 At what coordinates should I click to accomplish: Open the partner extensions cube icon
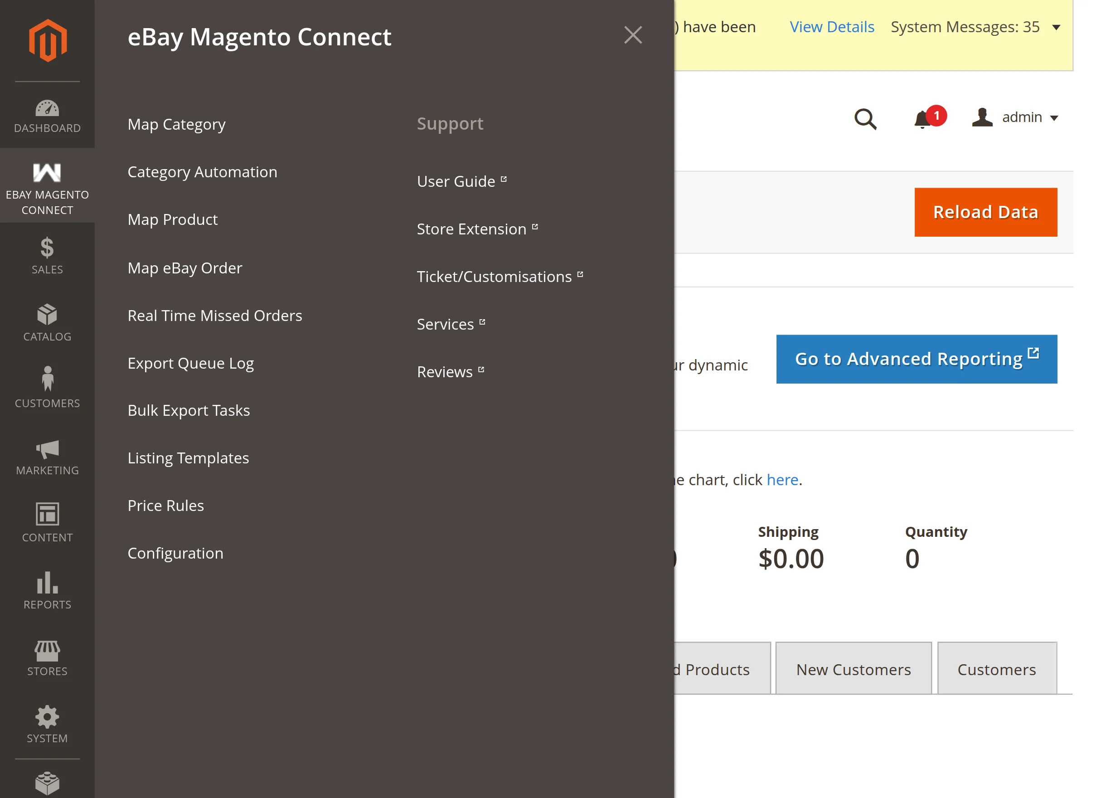[x=47, y=783]
